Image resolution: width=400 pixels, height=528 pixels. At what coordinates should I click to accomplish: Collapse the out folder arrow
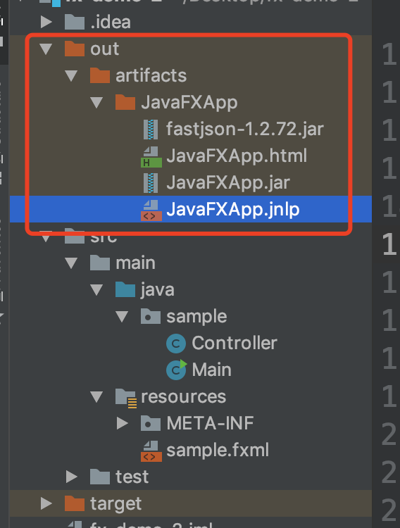coord(46,49)
